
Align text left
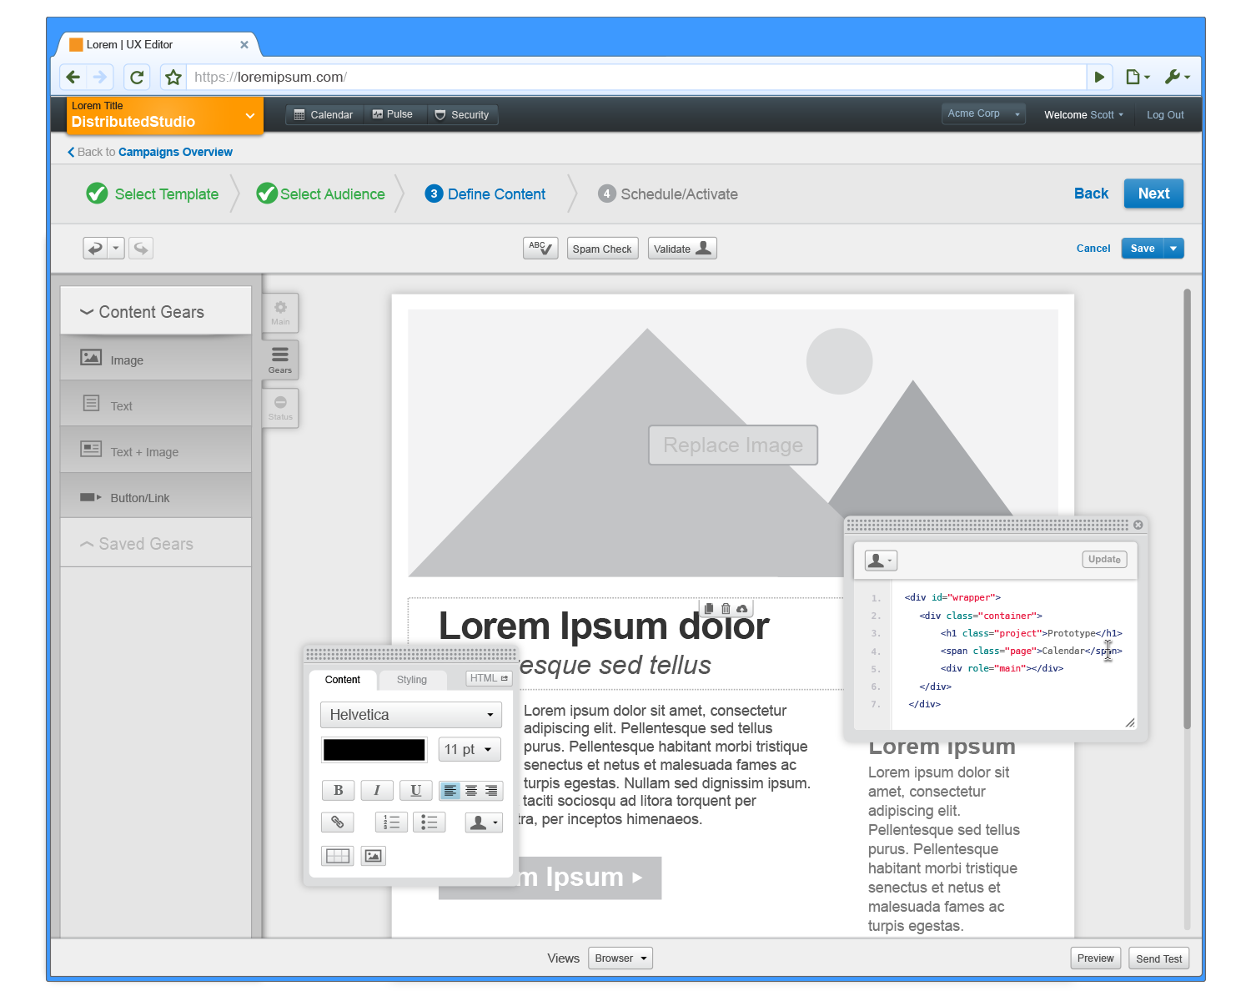450,790
